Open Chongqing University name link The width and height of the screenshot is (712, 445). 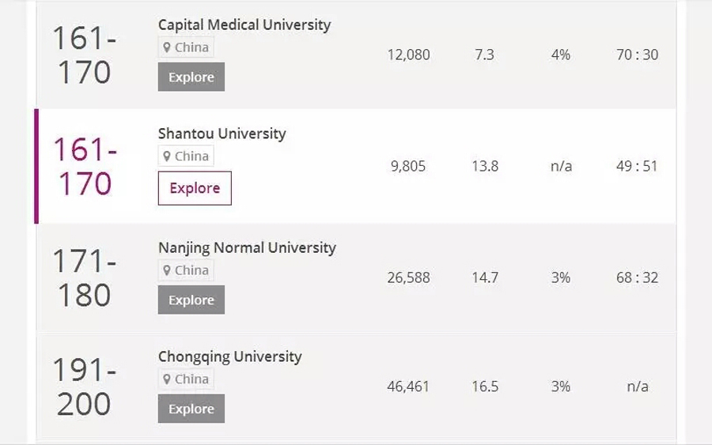tap(229, 356)
